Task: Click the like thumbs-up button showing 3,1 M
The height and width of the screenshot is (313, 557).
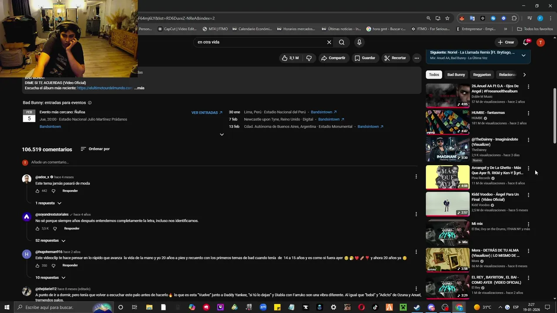Action: (290, 58)
